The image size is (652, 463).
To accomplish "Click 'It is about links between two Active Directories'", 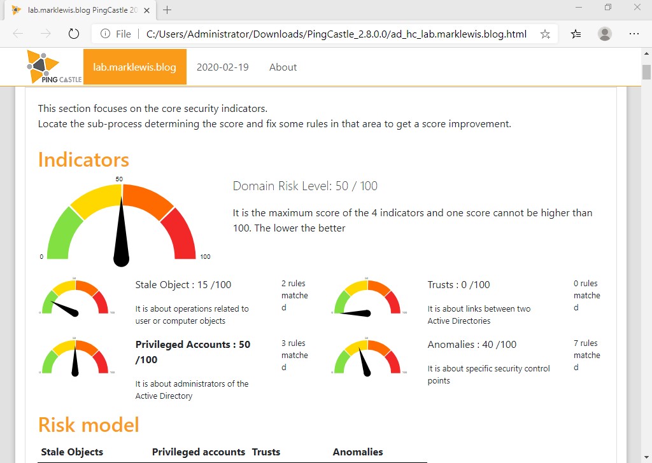I will point(479,315).
